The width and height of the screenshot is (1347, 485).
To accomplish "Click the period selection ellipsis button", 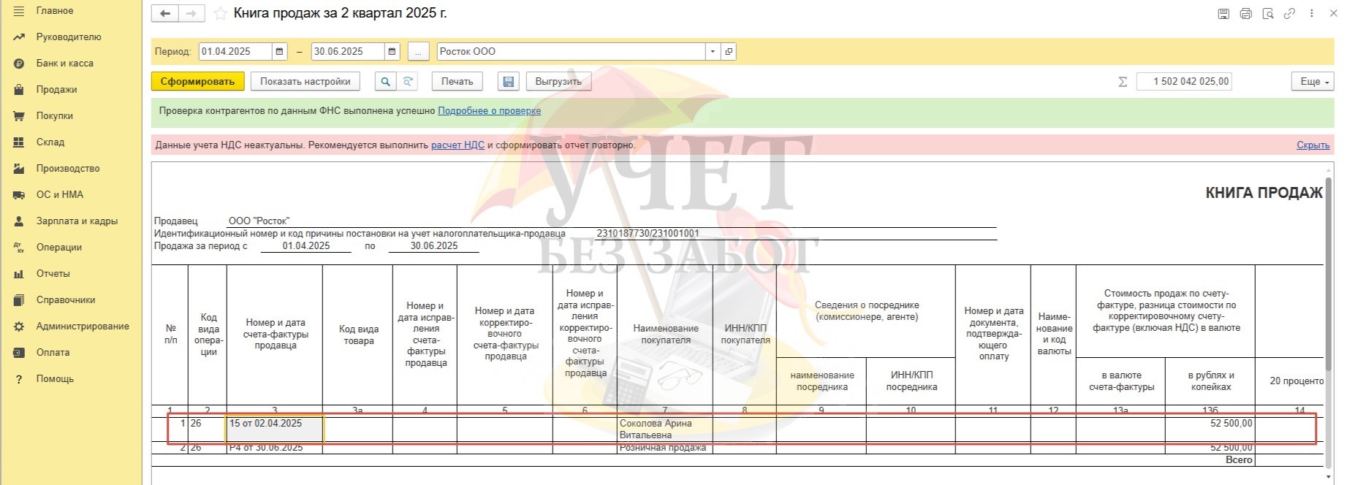I will click(418, 52).
